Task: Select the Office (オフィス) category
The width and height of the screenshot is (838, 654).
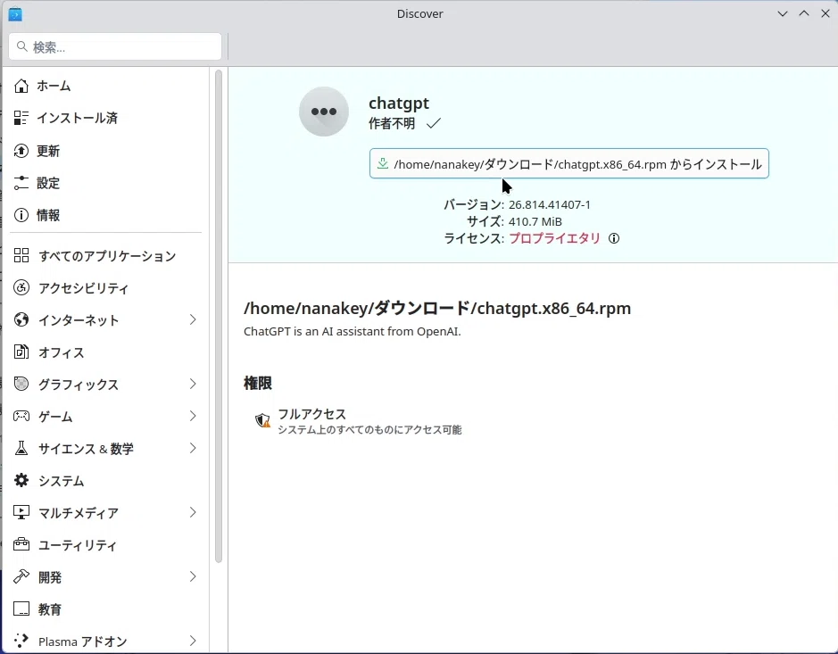Action: click(x=106, y=352)
